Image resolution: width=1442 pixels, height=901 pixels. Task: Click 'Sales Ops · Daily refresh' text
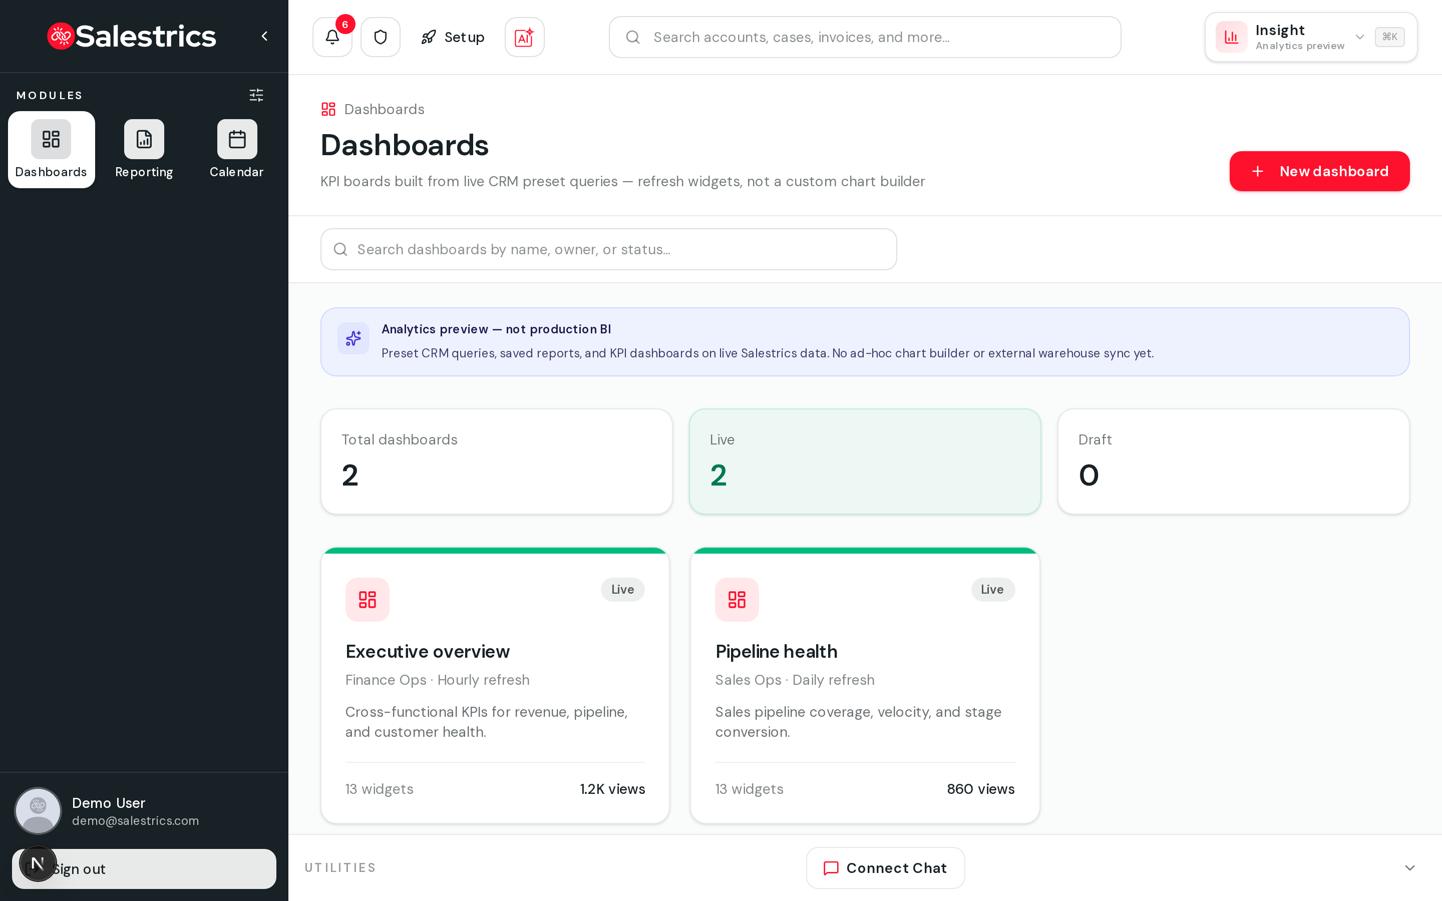tap(794, 680)
